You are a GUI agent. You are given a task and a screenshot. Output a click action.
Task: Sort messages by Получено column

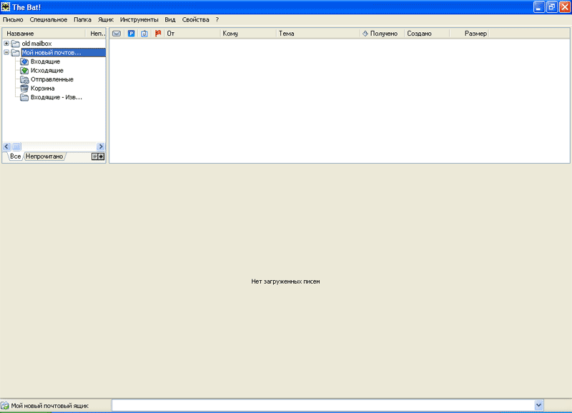tap(383, 34)
